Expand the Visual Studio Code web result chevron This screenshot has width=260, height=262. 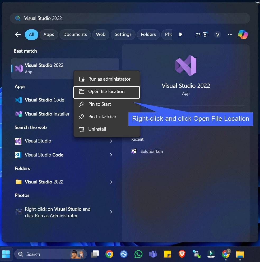point(111,155)
